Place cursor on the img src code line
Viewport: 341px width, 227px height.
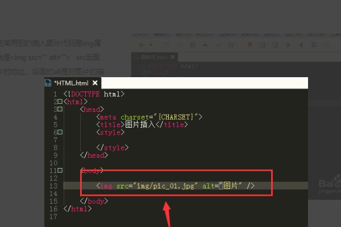point(175,186)
